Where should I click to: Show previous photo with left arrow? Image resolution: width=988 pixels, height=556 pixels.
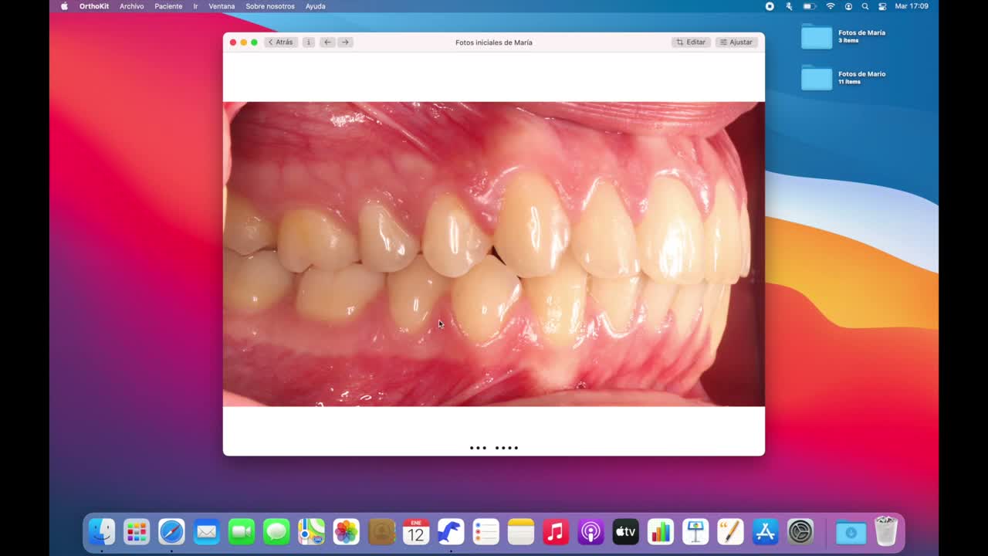click(x=327, y=42)
